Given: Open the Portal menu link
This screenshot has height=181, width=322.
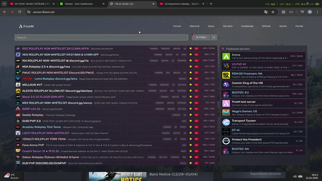Looking at the screenshot, I should 299,26.
